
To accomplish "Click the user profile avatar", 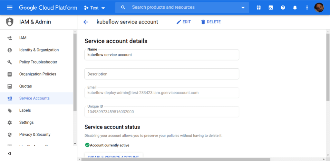I will 319,7.
